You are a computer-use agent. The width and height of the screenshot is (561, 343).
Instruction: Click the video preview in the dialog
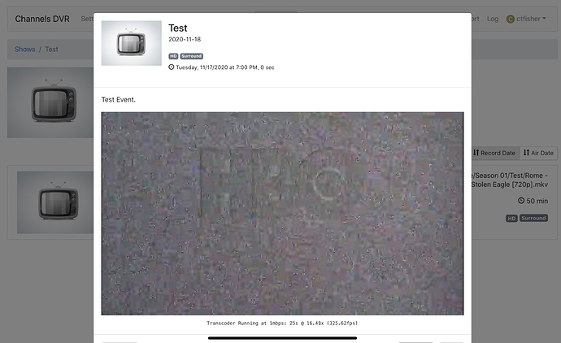[282, 213]
